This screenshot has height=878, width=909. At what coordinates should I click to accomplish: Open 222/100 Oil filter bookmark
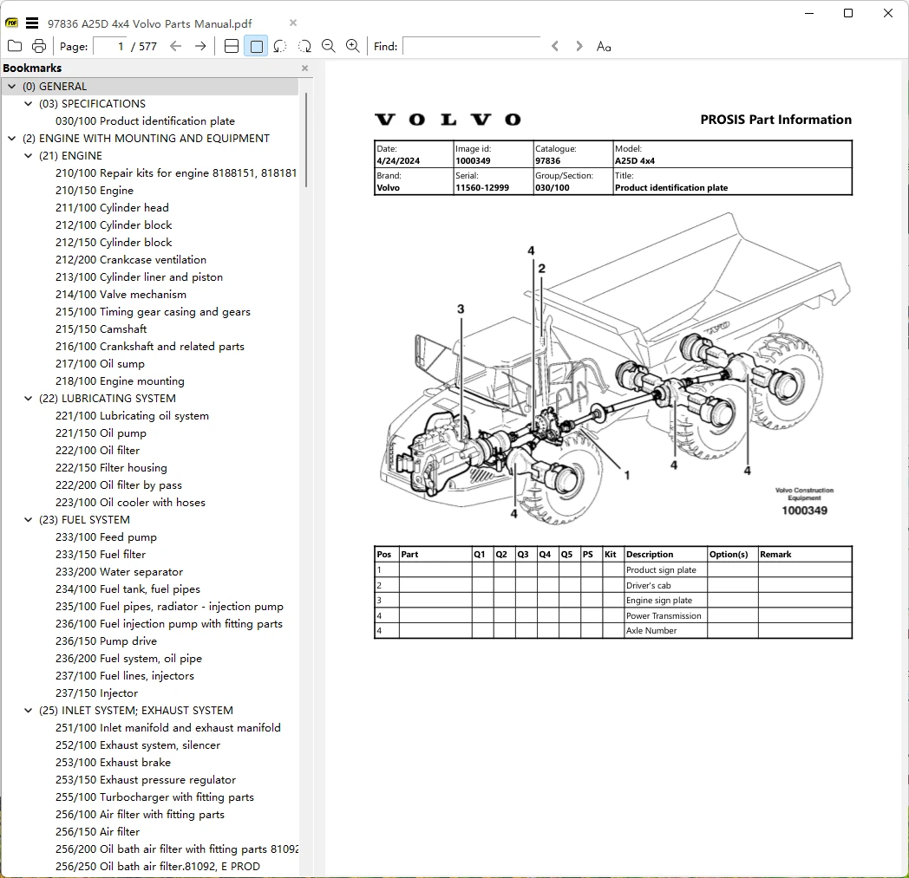(x=97, y=450)
